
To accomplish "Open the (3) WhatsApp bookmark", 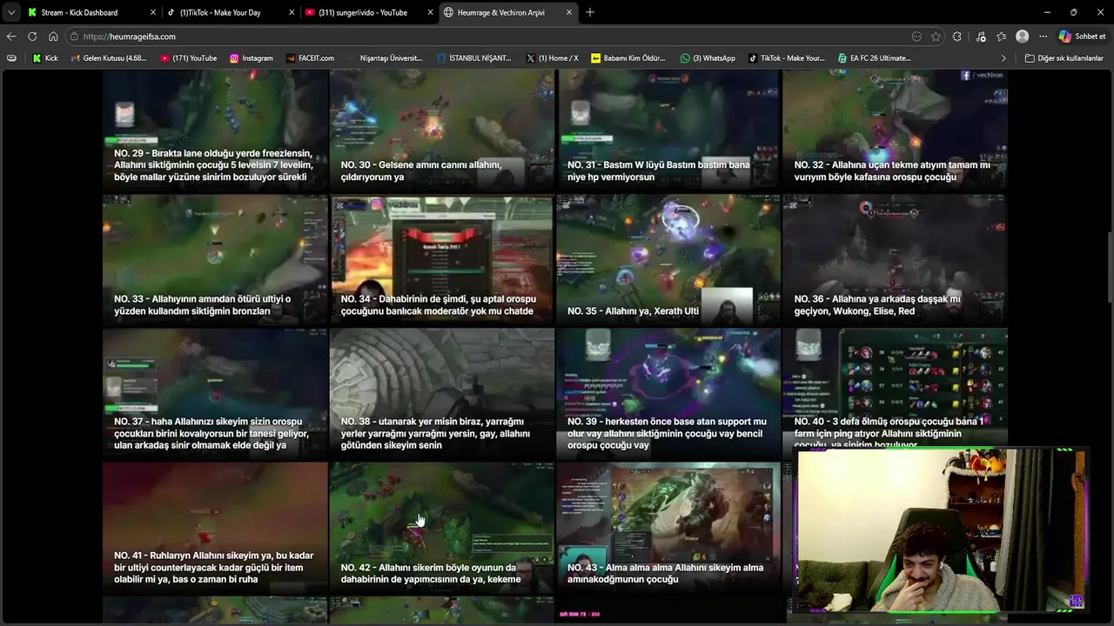I will [708, 58].
